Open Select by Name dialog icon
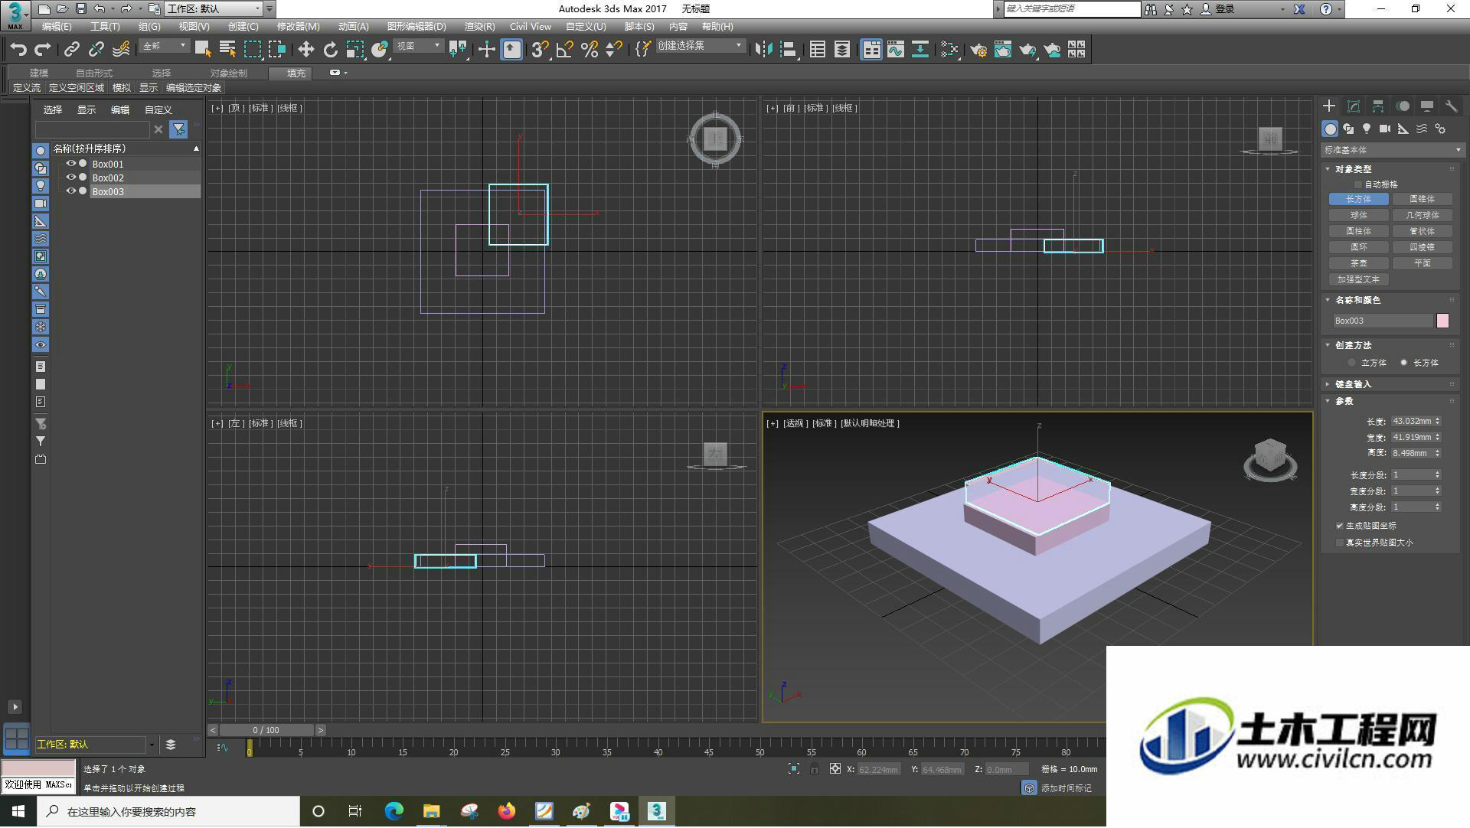1470x828 pixels. point(227,50)
